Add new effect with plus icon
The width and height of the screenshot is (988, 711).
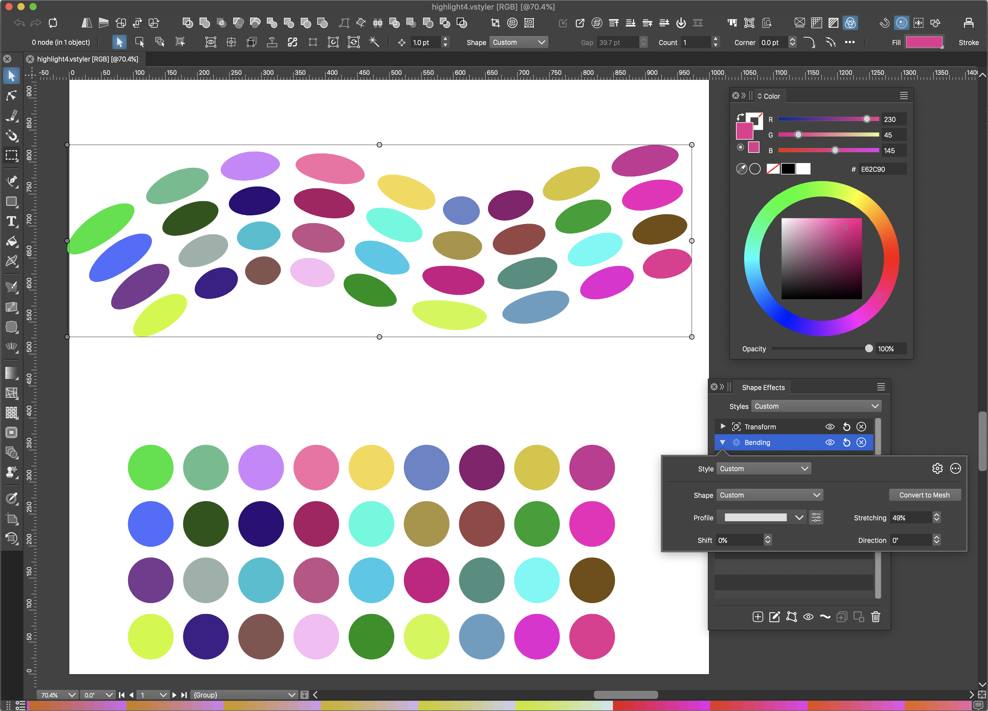click(x=758, y=616)
